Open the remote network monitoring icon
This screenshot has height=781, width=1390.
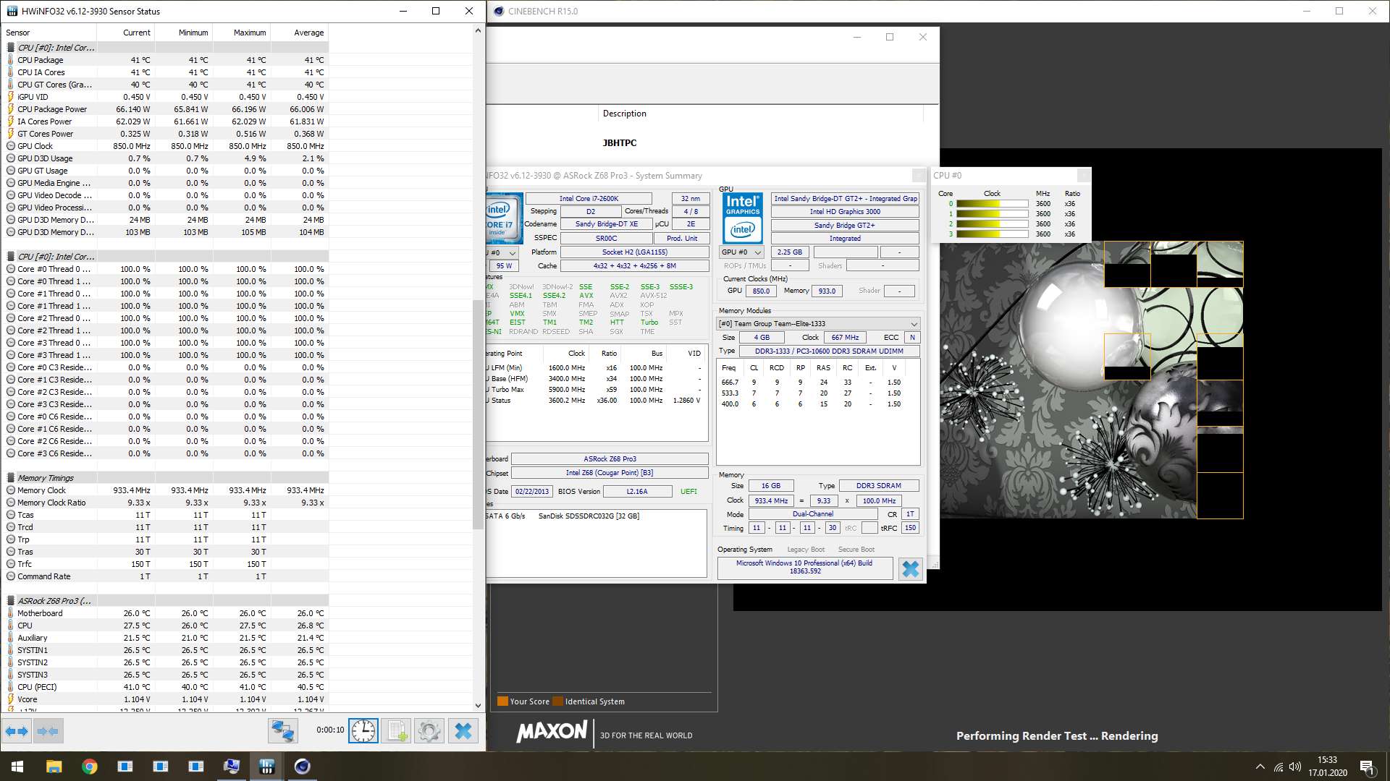tap(282, 731)
